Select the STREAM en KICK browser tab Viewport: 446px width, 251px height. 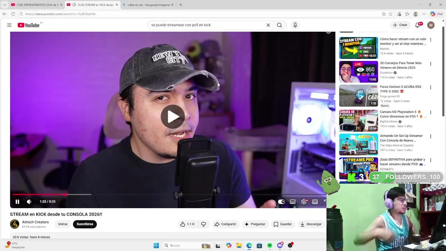click(92, 5)
